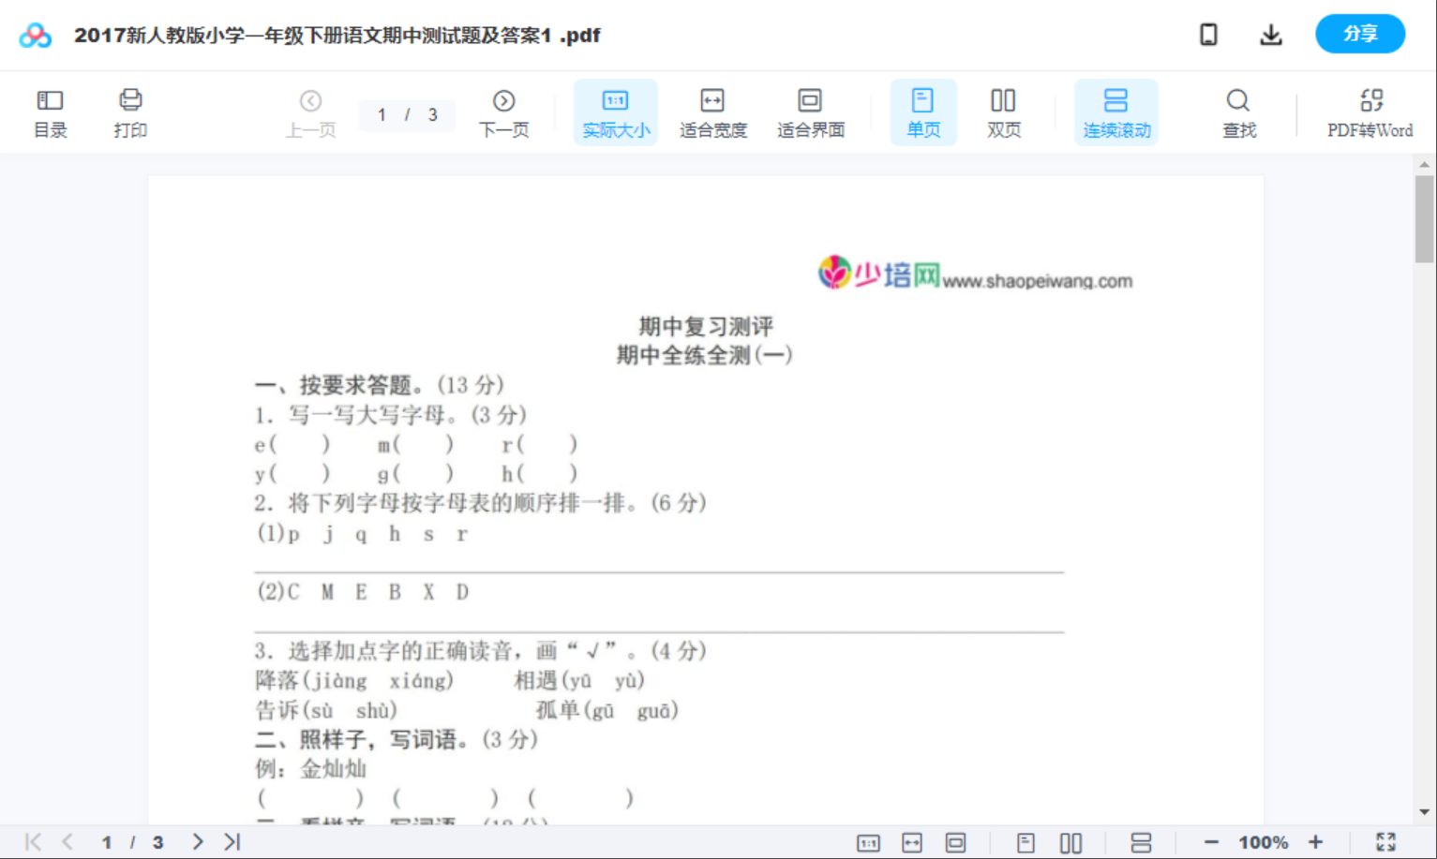Switch to 适合宽度 fit width mode
1437x859 pixels.
click(x=712, y=111)
